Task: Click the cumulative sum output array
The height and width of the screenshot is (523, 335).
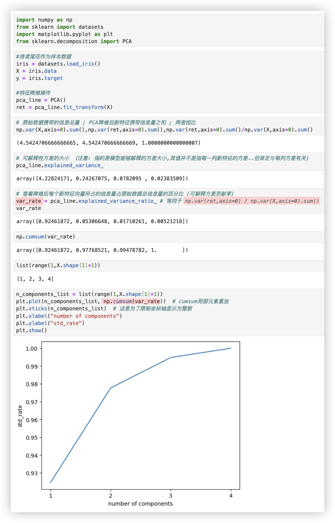Action: pyautogui.click(x=102, y=250)
